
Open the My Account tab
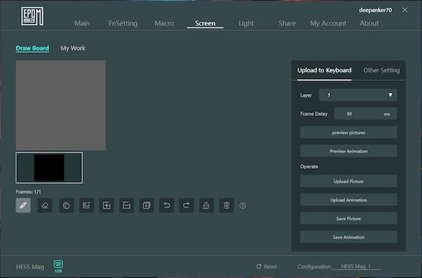pos(328,23)
